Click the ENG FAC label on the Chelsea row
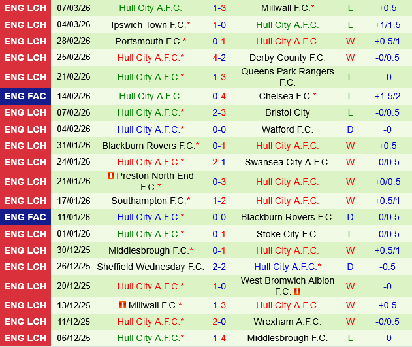 (25, 96)
